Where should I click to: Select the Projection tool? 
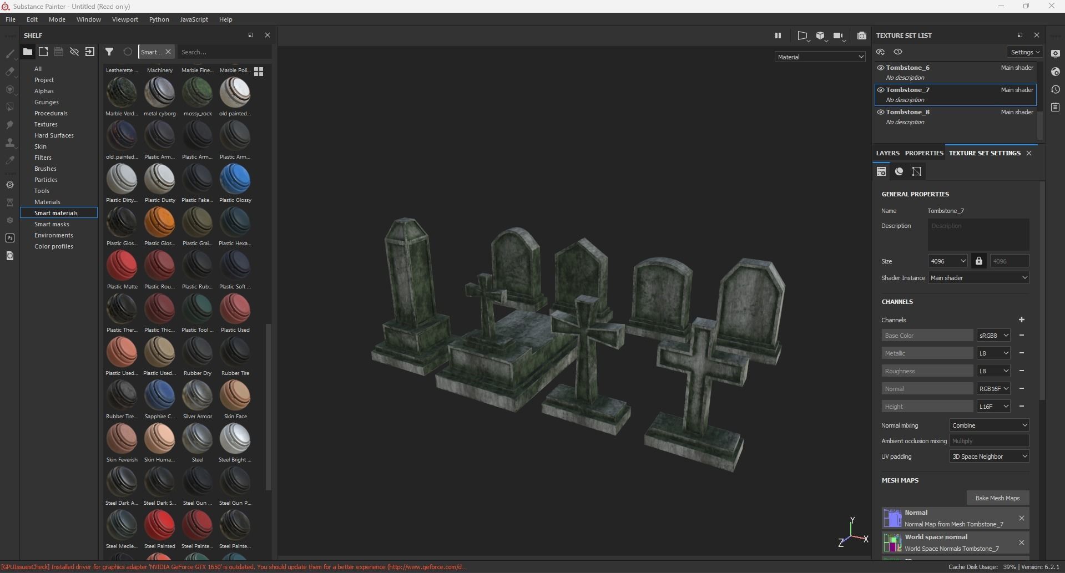coord(9,89)
